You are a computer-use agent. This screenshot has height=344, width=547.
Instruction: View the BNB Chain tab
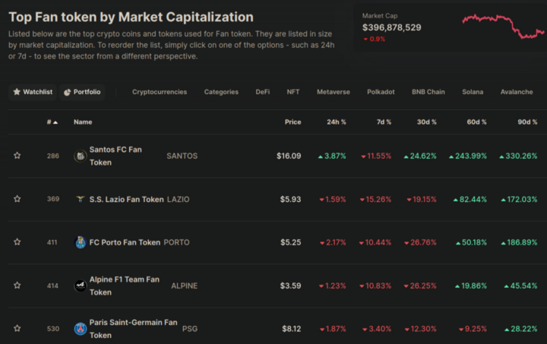coord(428,92)
